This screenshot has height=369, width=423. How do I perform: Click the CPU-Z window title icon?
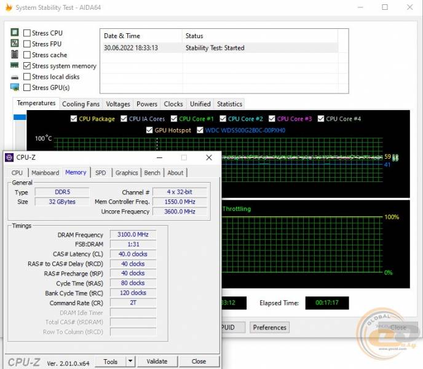9,157
